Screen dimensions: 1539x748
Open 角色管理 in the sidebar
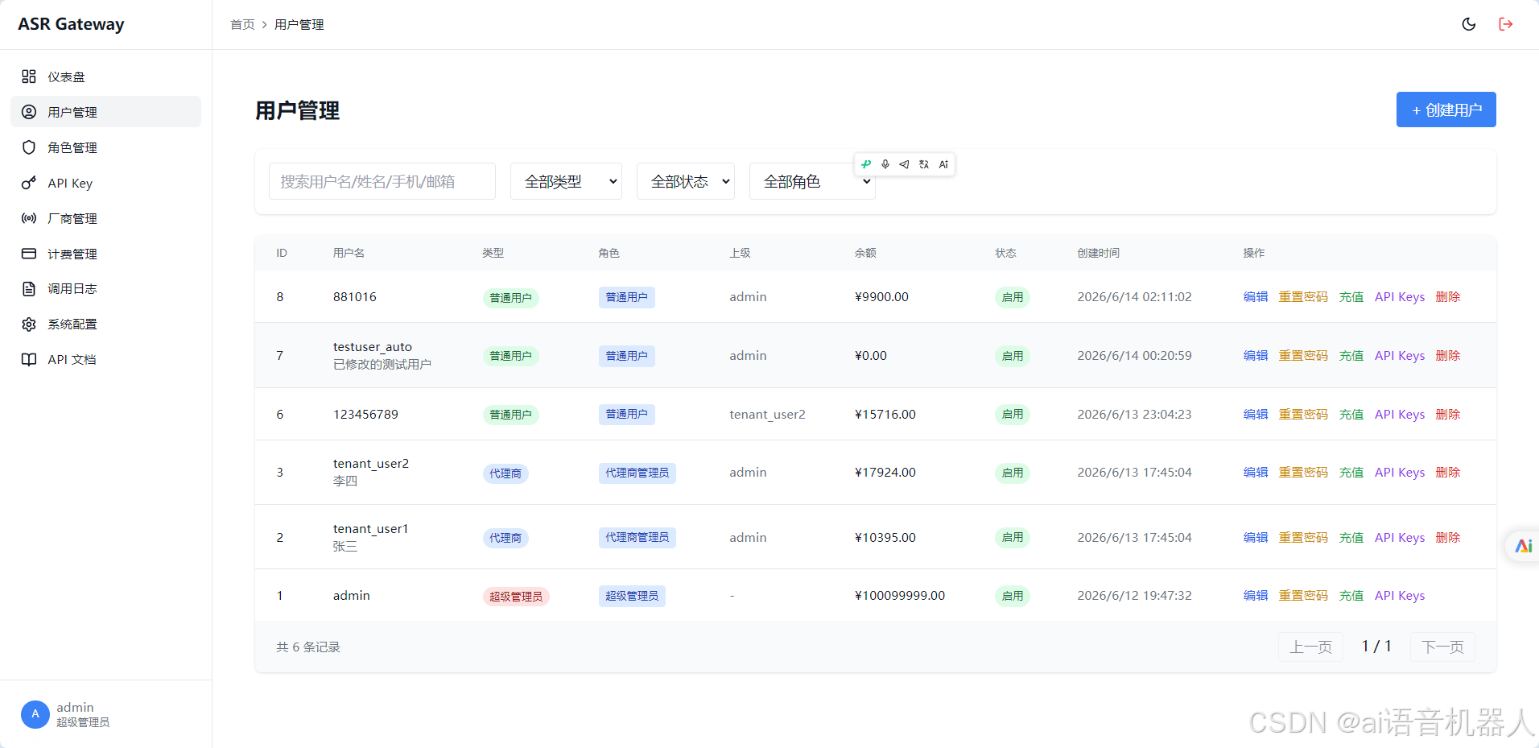pos(105,147)
